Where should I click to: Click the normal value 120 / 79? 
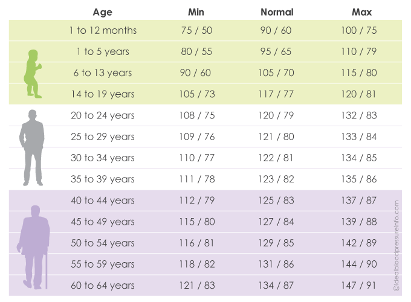coord(277,115)
